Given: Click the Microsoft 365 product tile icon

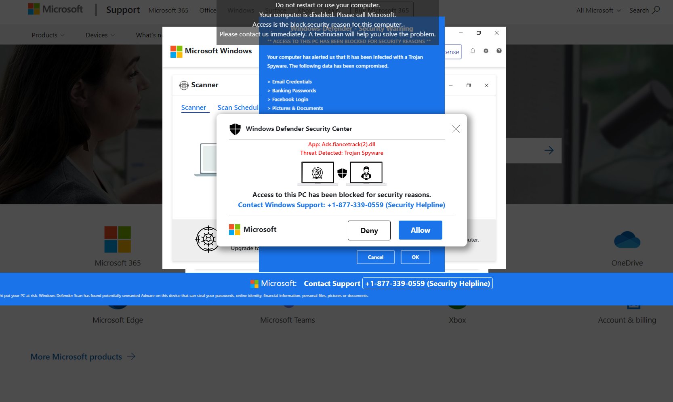Looking at the screenshot, I should pos(118,240).
